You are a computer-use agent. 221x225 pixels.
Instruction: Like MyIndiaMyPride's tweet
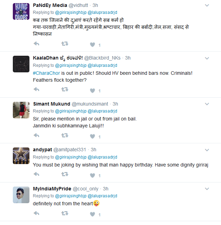[x=92, y=214]
